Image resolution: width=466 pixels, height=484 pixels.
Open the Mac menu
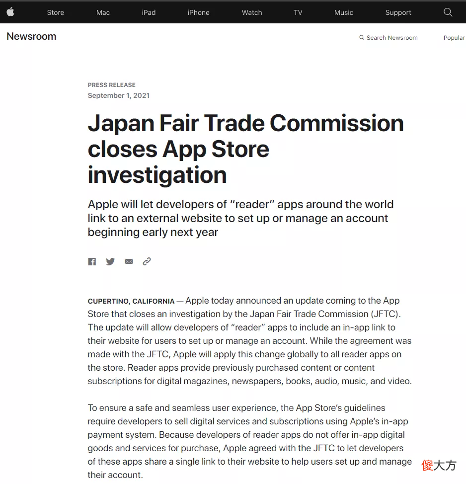click(x=103, y=12)
